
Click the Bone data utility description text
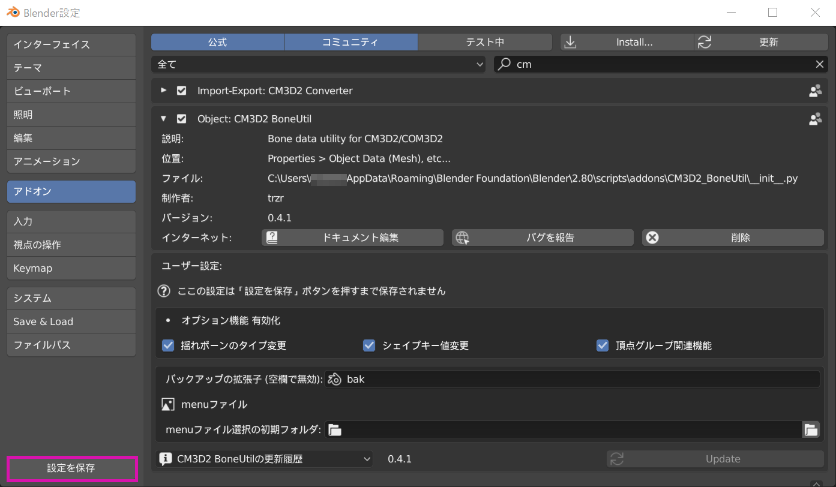[x=355, y=139]
